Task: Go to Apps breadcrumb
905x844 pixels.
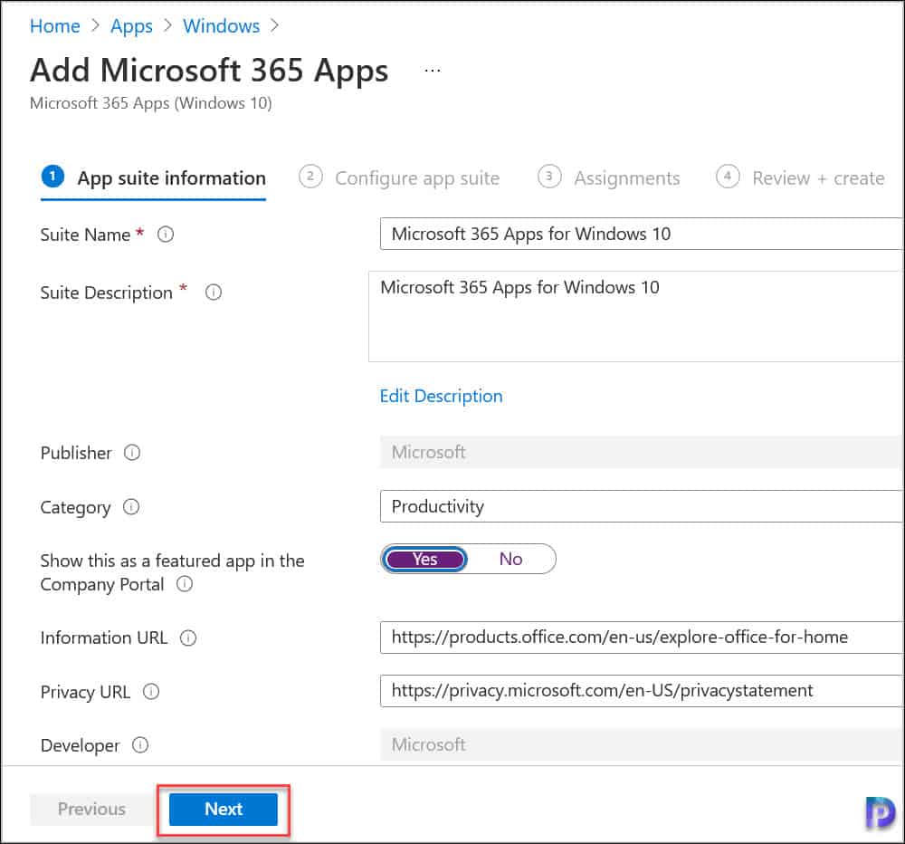Action: coord(131,26)
